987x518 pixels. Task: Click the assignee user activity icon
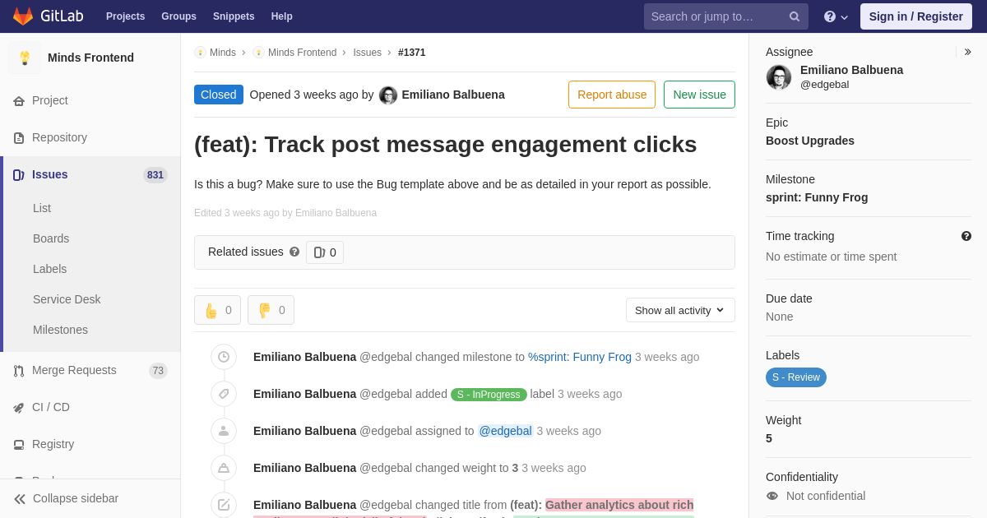coord(224,431)
